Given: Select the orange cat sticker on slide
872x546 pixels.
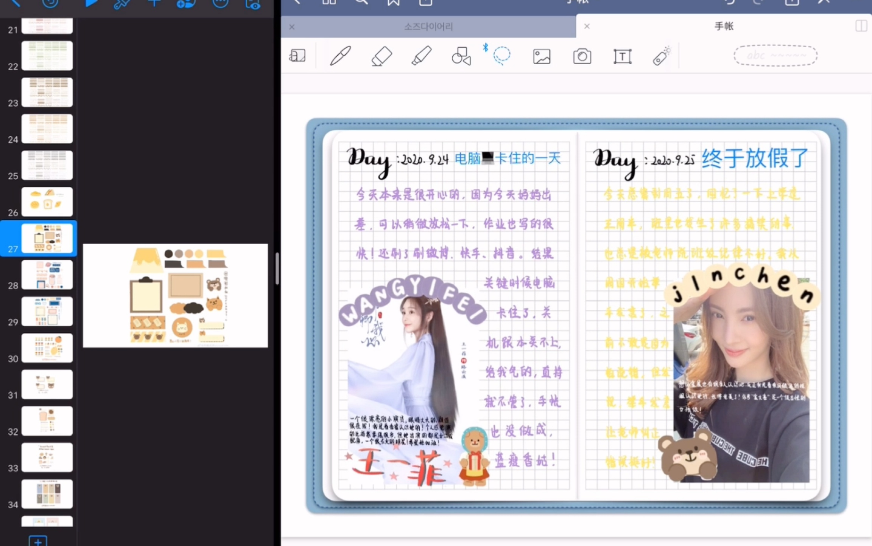Looking at the screenshot, I should 214,304.
